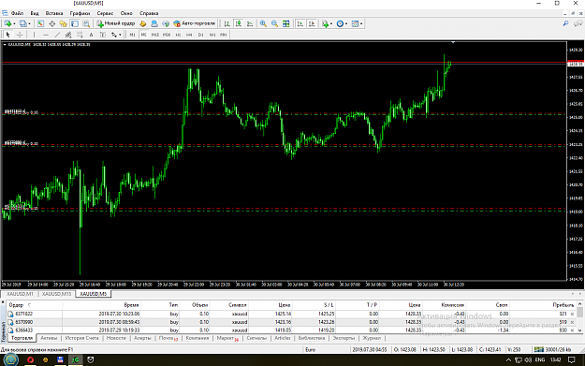
Task: Switch chart to line chart mode
Action: coord(250,23)
